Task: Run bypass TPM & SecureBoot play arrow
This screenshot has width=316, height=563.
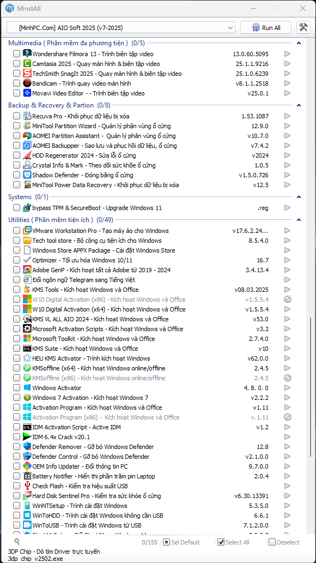Action: 287,207
